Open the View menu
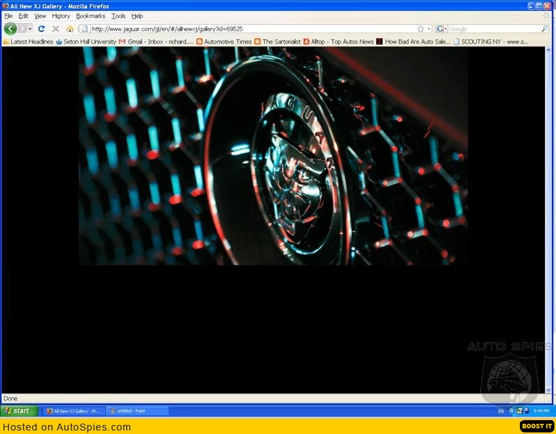The image size is (556, 434). 40,16
